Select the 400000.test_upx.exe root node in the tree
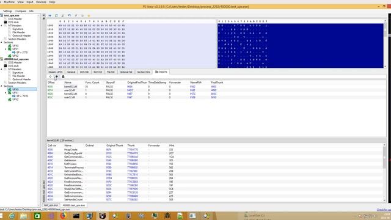The image size is (391, 220). 16,59
